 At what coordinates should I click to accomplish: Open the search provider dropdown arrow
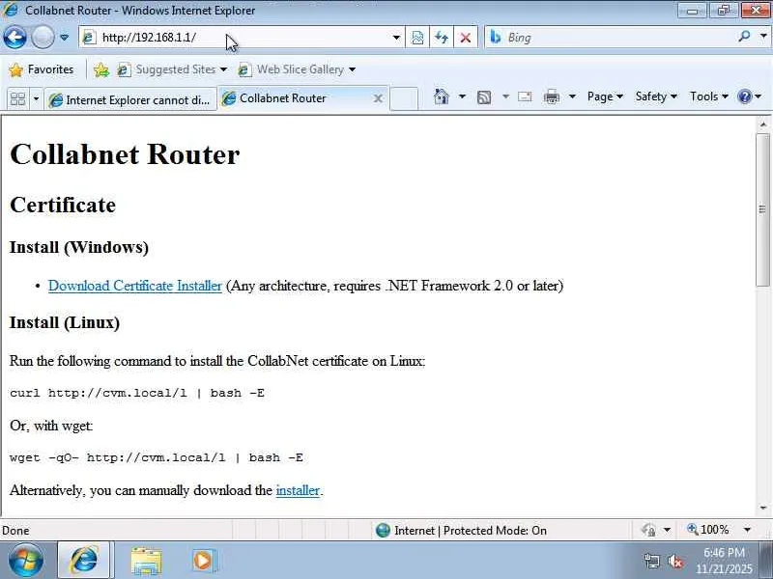[763, 37]
